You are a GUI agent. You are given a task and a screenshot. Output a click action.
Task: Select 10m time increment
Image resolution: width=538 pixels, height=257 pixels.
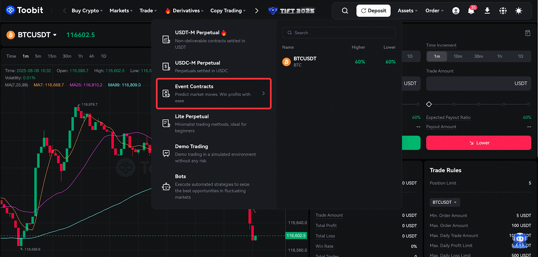coord(458,56)
